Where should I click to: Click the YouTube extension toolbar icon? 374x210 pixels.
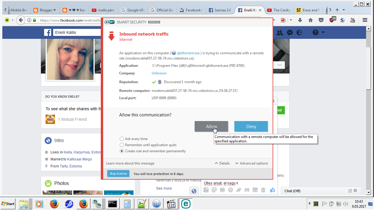point(353,20)
